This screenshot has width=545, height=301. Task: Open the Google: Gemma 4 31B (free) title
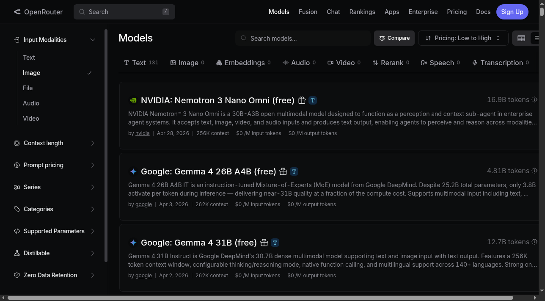point(199,243)
